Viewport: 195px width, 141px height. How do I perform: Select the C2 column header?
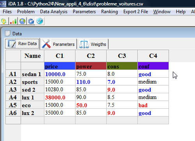[91, 56]
